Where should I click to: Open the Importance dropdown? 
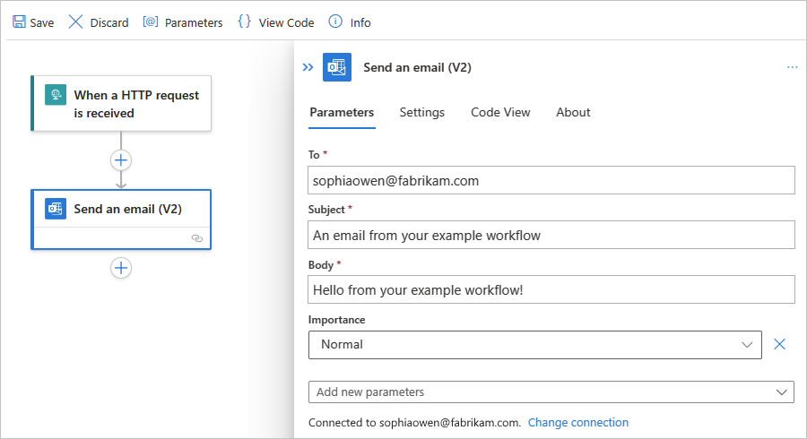tap(534, 344)
